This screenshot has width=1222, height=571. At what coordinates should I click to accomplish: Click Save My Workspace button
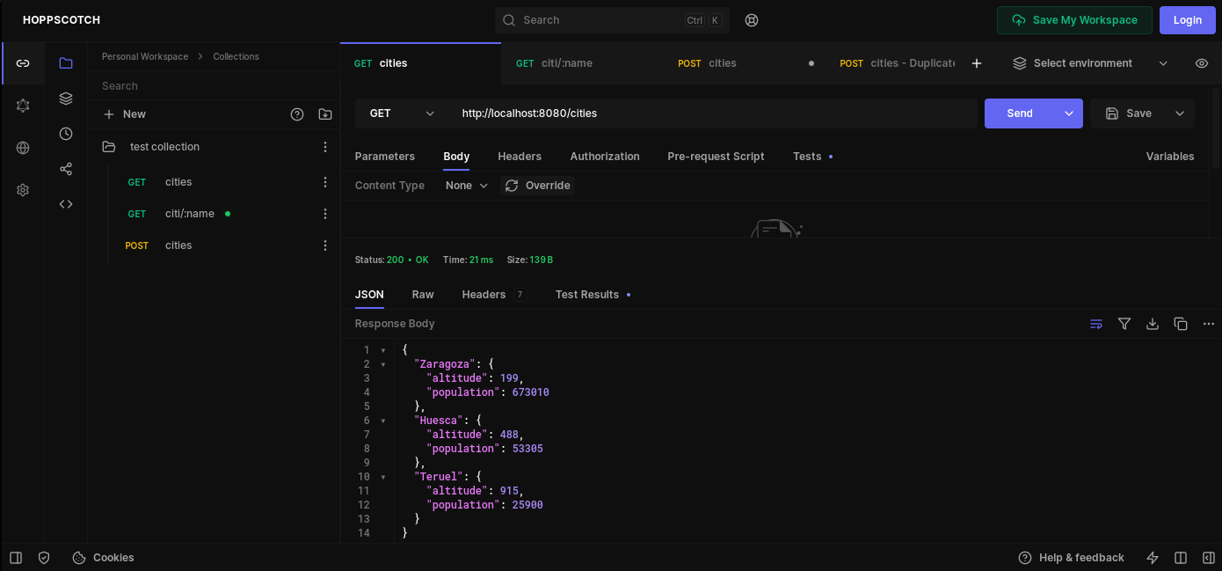pos(1073,20)
